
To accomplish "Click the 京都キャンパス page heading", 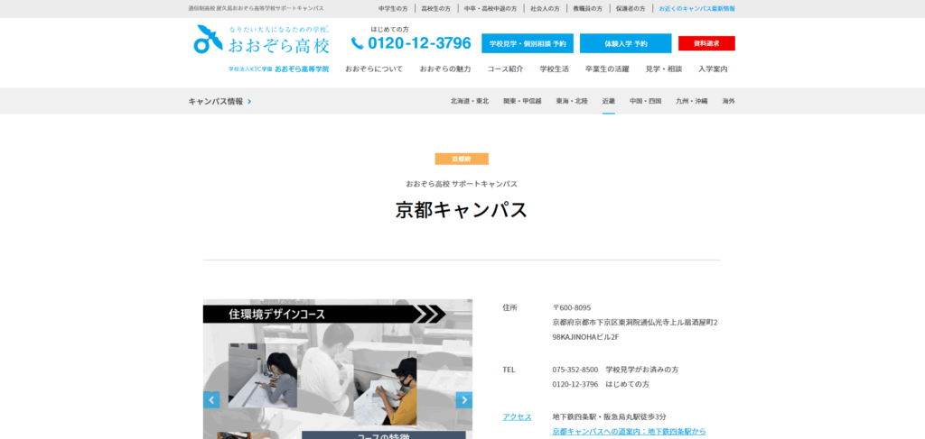I will pyautogui.click(x=462, y=210).
